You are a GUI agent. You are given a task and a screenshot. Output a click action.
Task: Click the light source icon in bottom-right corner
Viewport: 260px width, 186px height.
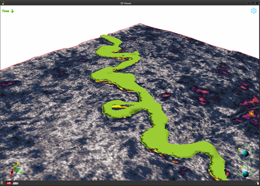click(258, 183)
